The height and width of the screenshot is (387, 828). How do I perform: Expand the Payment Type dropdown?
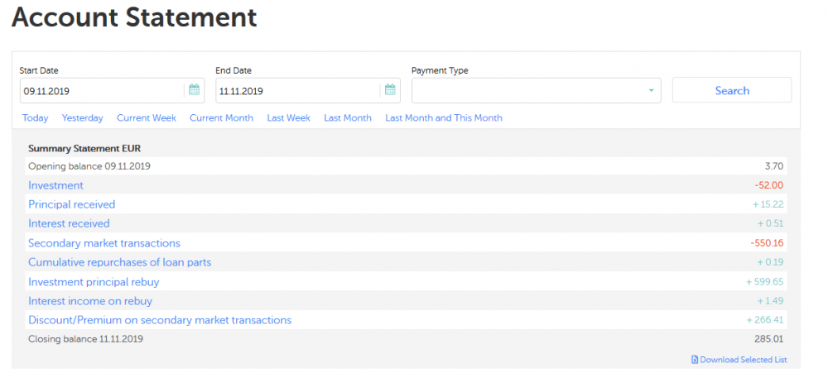[x=651, y=90]
